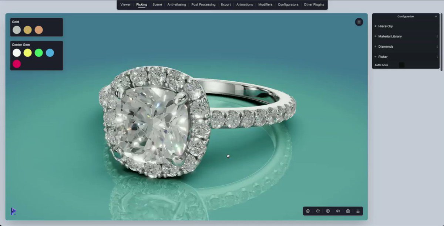Open the Scene tab
Viewport: 444px width, 226px height.
coord(157,5)
